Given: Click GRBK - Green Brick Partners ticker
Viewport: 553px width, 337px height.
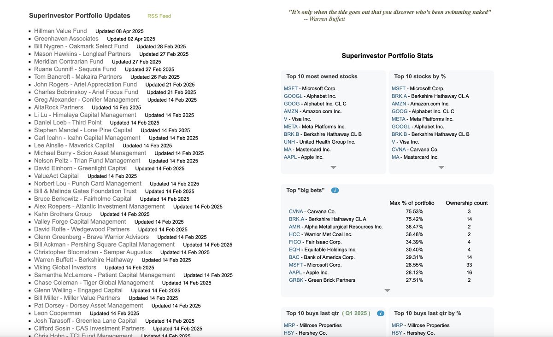Looking at the screenshot, I should [x=296, y=280].
